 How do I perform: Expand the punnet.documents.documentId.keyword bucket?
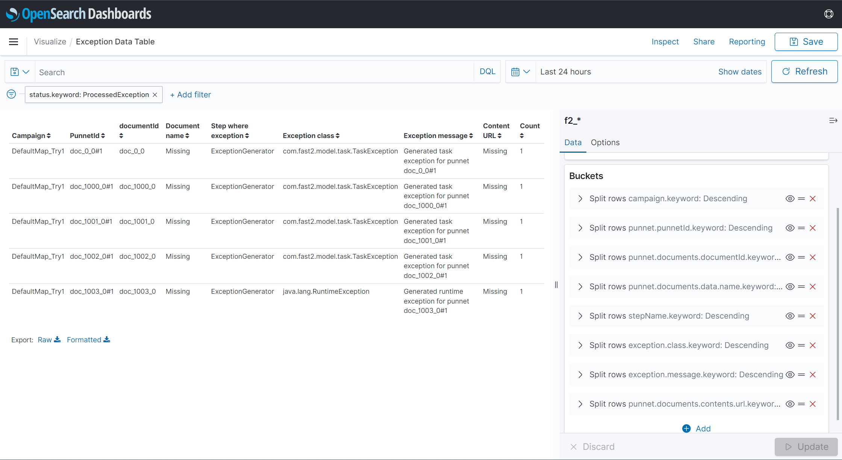tap(580, 257)
